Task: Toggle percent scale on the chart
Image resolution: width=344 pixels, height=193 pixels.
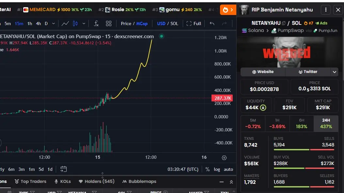Action: (207, 169)
